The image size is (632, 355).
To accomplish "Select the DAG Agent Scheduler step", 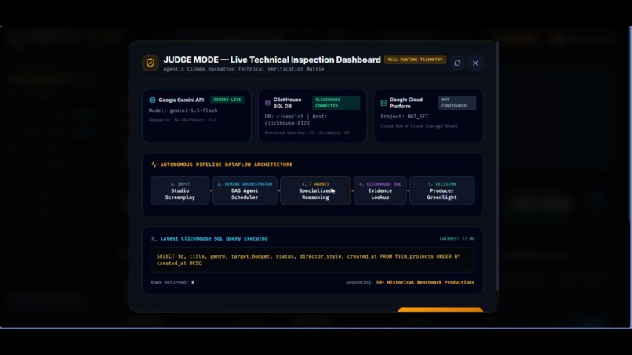I will click(x=245, y=190).
